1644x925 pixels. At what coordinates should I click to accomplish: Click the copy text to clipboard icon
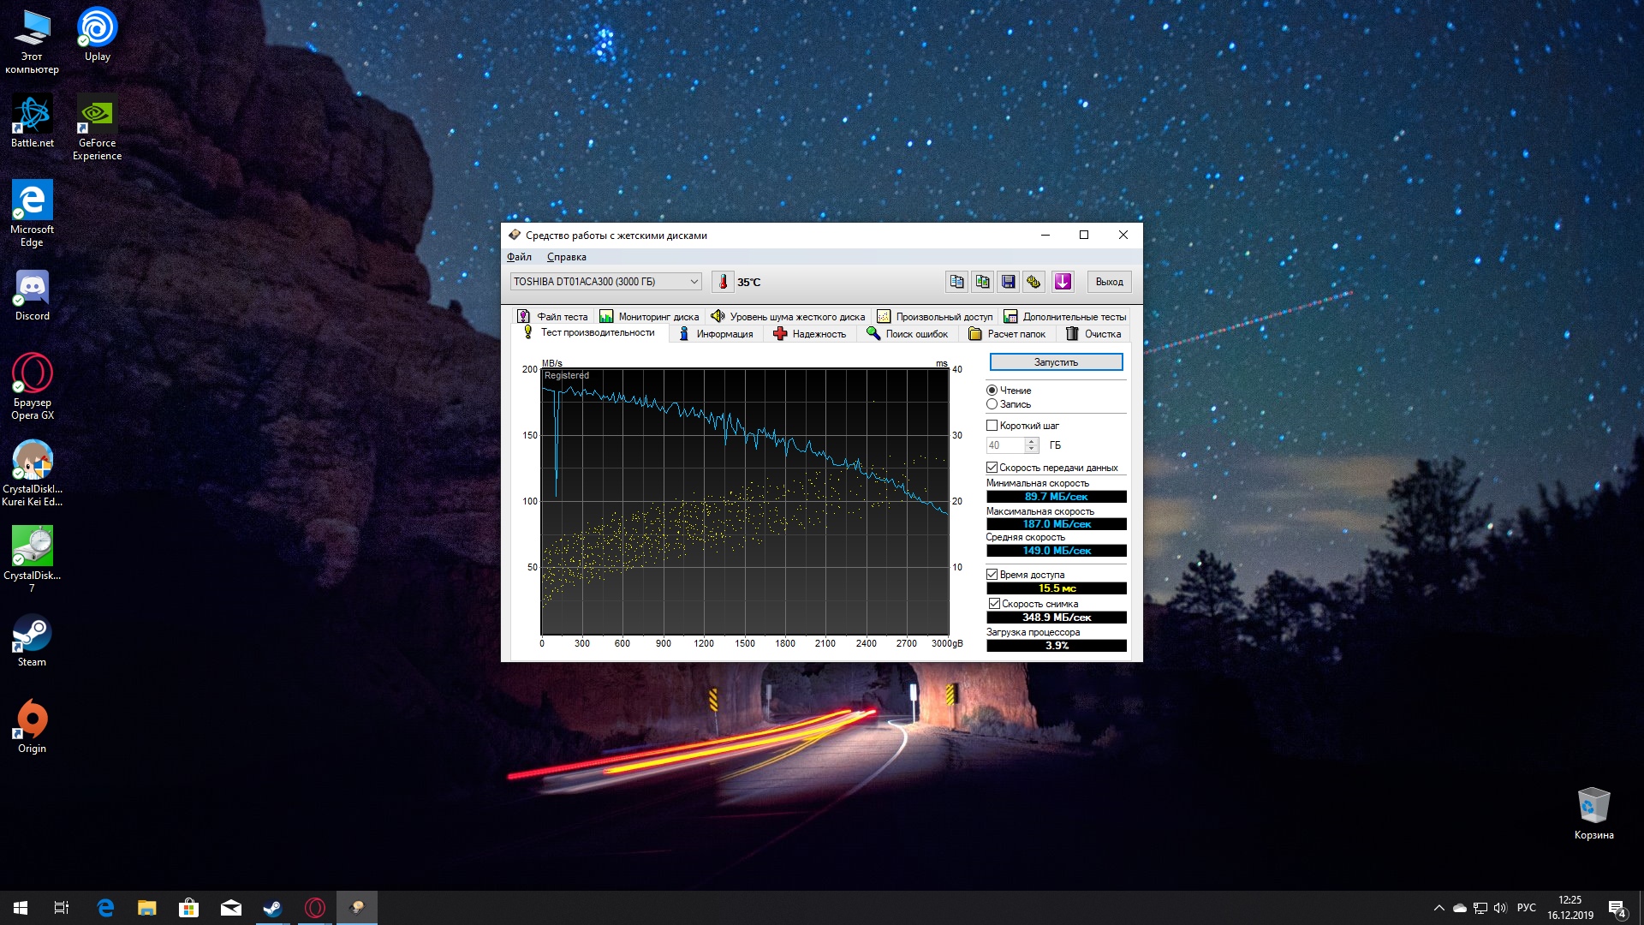pos(956,282)
